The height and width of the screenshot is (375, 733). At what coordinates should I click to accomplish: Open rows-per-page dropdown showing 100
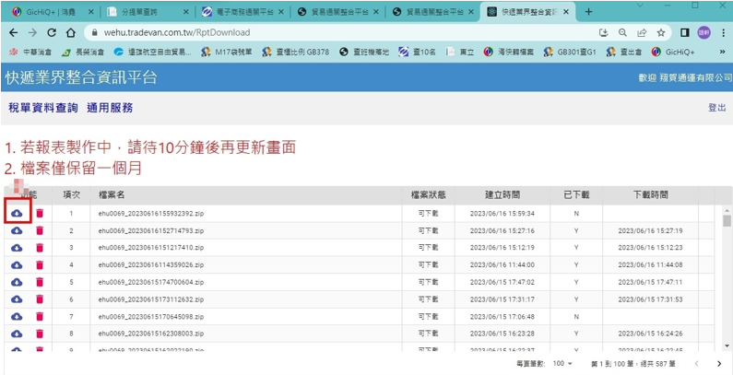click(562, 364)
